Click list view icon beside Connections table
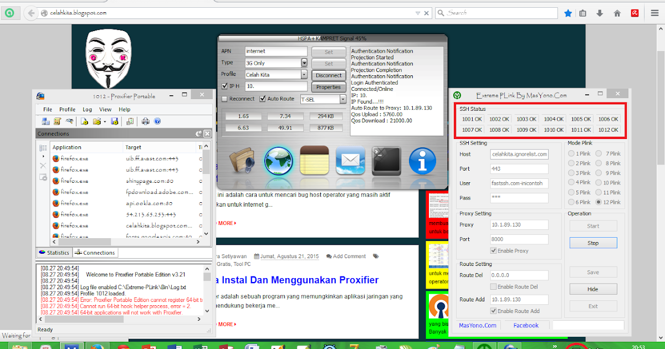Viewport: 665px width, 349px height. pyautogui.click(x=43, y=148)
